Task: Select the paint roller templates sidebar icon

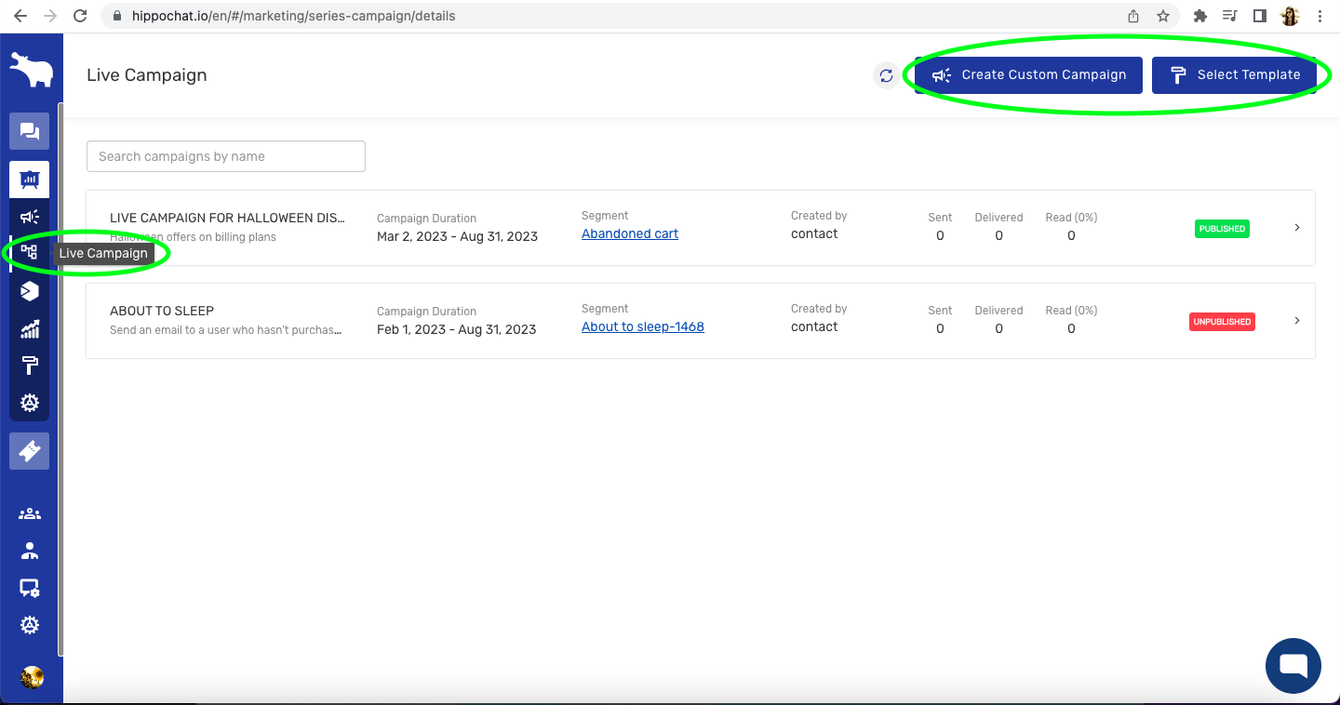Action: click(29, 366)
